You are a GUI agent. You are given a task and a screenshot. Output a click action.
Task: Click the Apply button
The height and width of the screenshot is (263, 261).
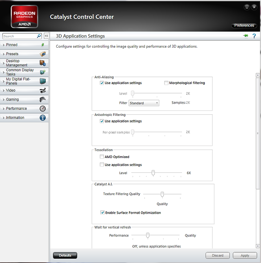click(245, 255)
